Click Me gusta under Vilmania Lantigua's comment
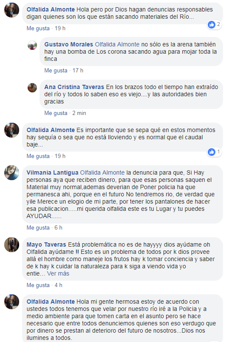 tap(38, 228)
